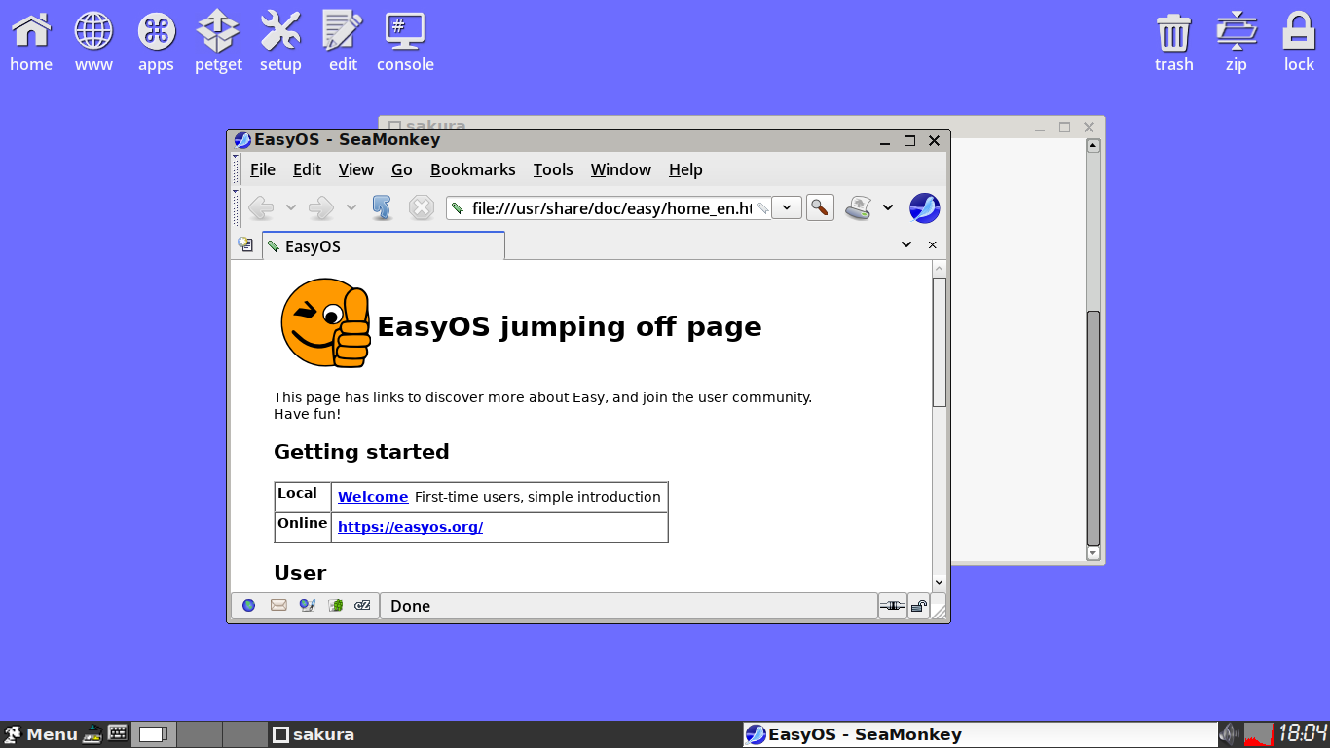1330x748 pixels.
Task: Open the Tools menu
Action: (x=553, y=169)
